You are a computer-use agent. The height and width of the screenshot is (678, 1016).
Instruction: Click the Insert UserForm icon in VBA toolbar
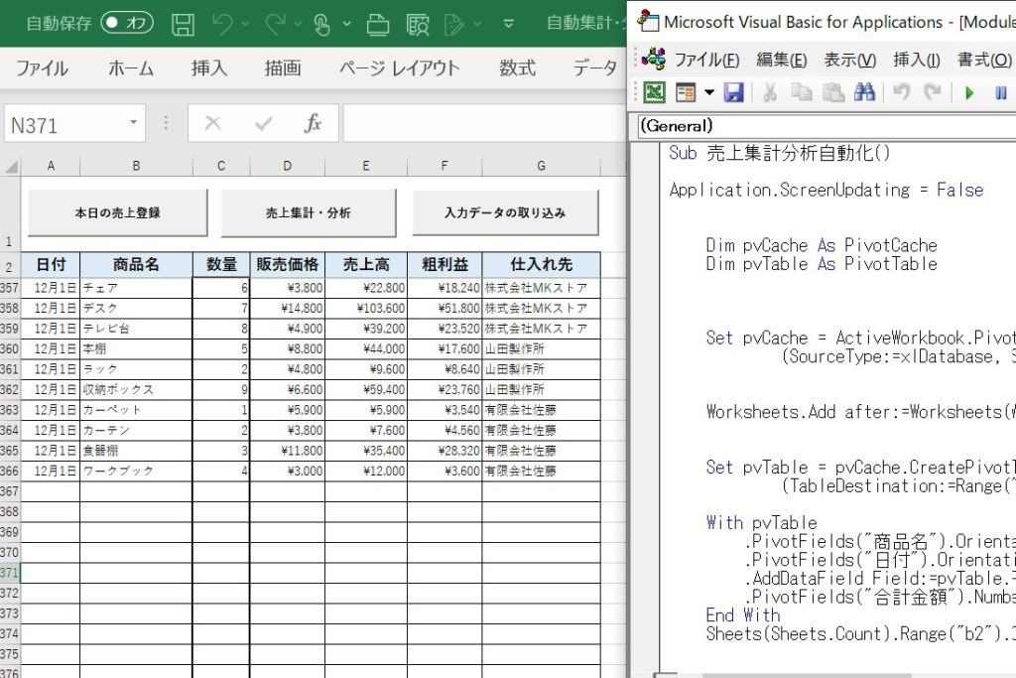coord(686,92)
